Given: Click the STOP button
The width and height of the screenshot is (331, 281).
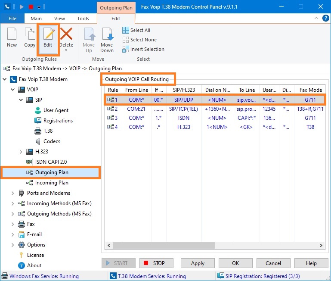Looking at the screenshot, I should pyautogui.click(x=156, y=263).
